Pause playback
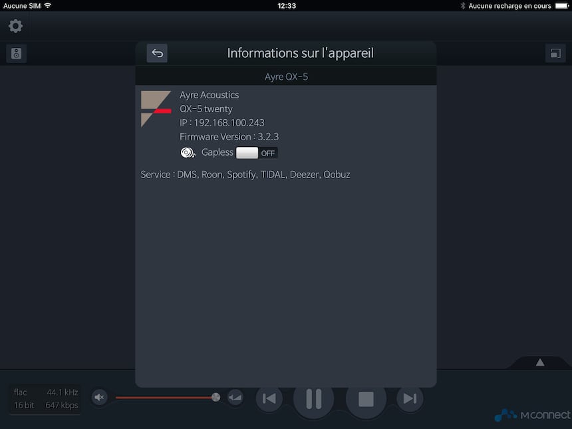The image size is (572, 429). pyautogui.click(x=314, y=398)
